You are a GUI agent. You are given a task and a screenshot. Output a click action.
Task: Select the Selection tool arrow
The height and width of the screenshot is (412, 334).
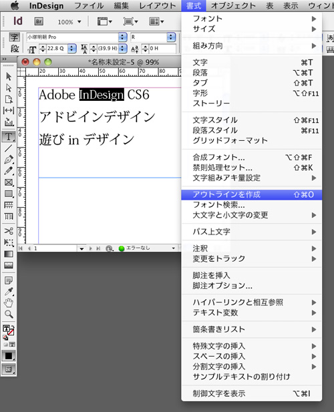[x=9, y=77]
